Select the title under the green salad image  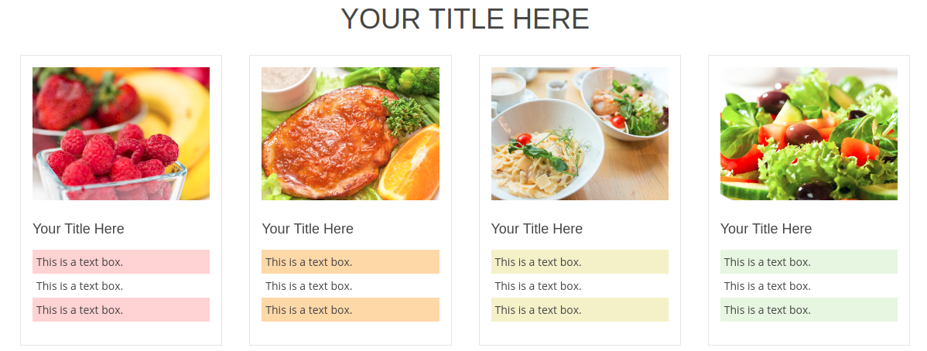click(766, 229)
